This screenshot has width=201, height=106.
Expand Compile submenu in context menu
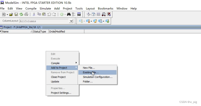point(62,63)
